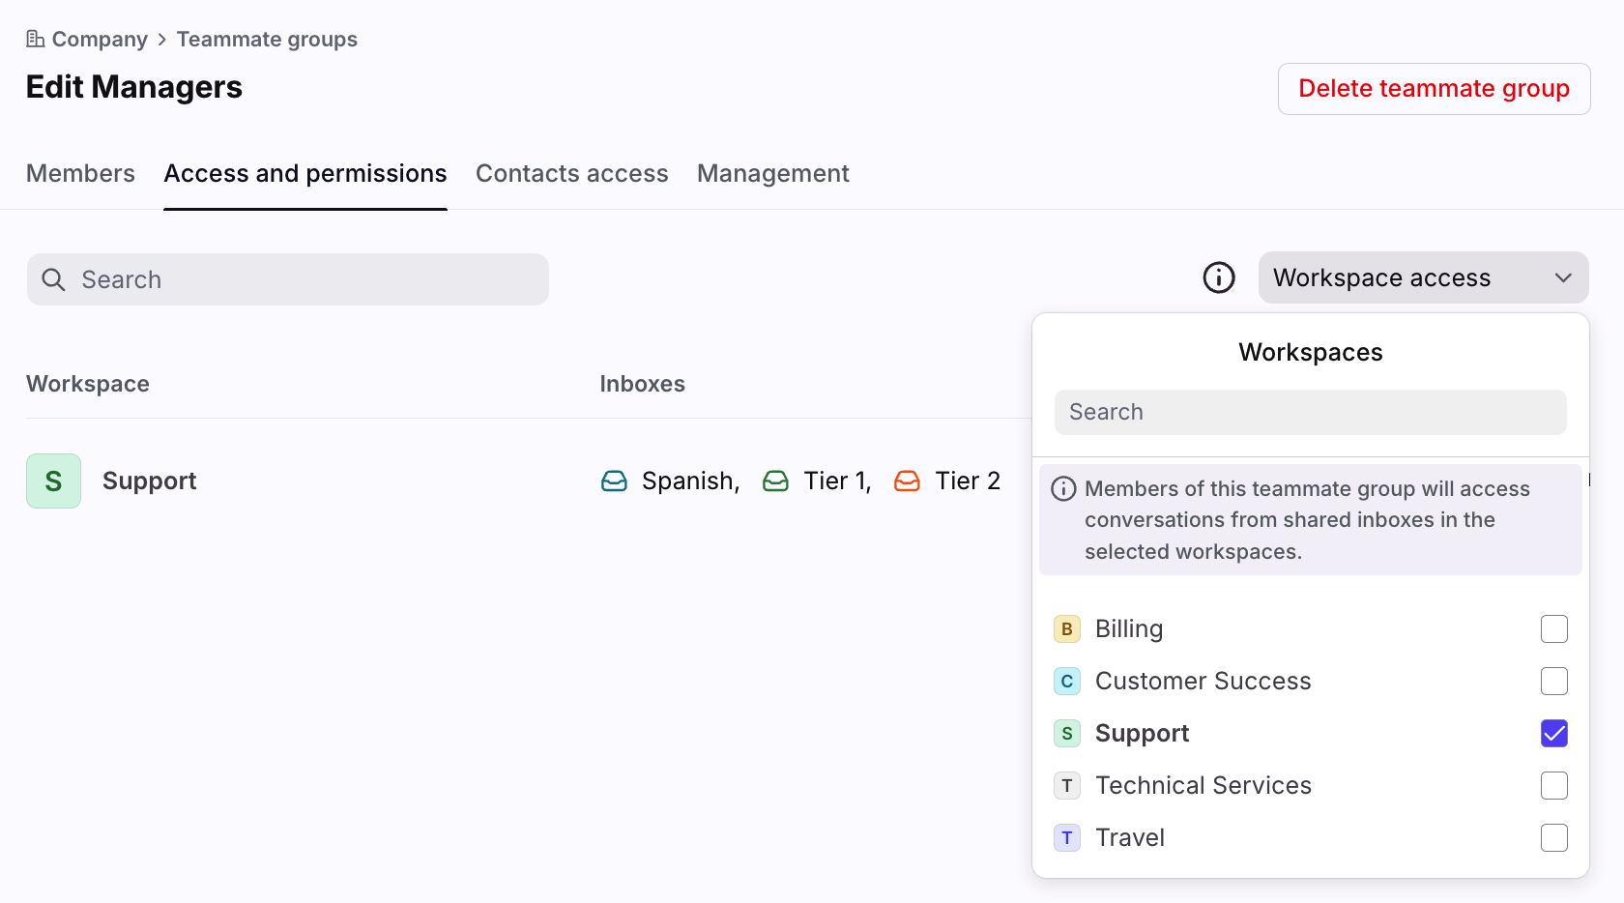Click the Billing workspace letter badge
The height and width of the screenshot is (903, 1624).
(x=1066, y=629)
